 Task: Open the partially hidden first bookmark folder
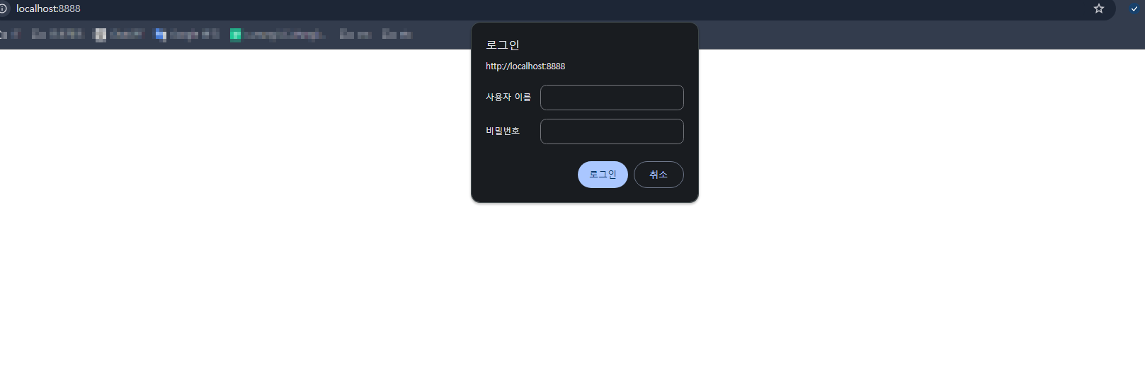tap(10, 35)
